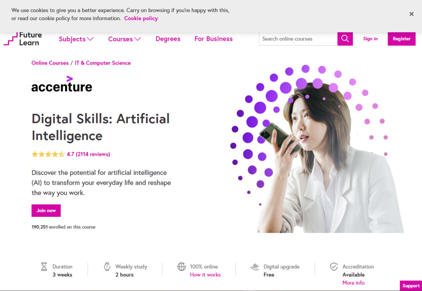Open the Sign in link
This screenshot has height=291, width=422.
tap(370, 39)
